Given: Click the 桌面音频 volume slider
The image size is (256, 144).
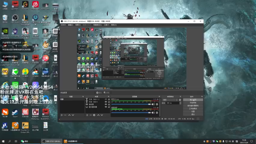Looking at the screenshot, I should (x=131, y=113).
